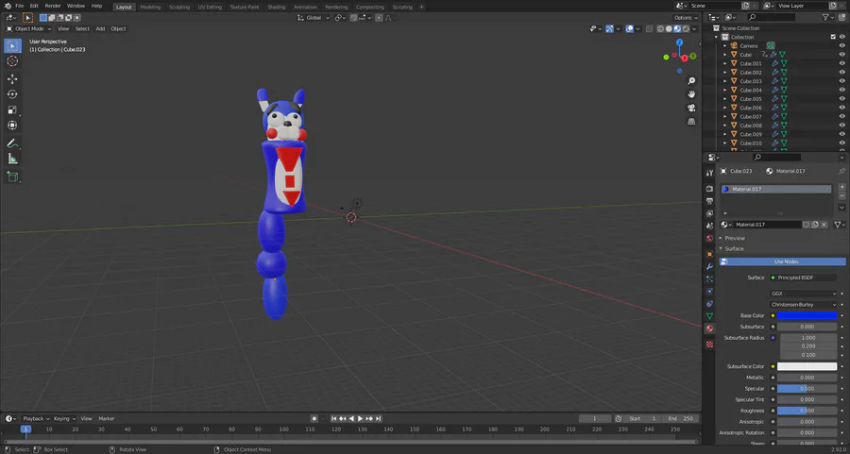Open the viewport Add menu

click(100, 28)
